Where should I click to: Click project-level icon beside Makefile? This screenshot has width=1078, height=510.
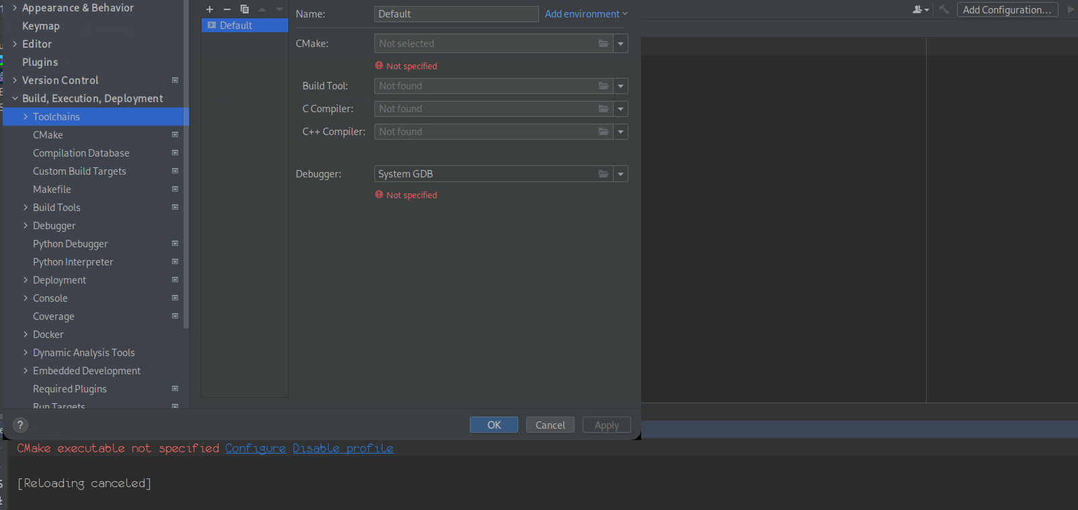tap(175, 189)
